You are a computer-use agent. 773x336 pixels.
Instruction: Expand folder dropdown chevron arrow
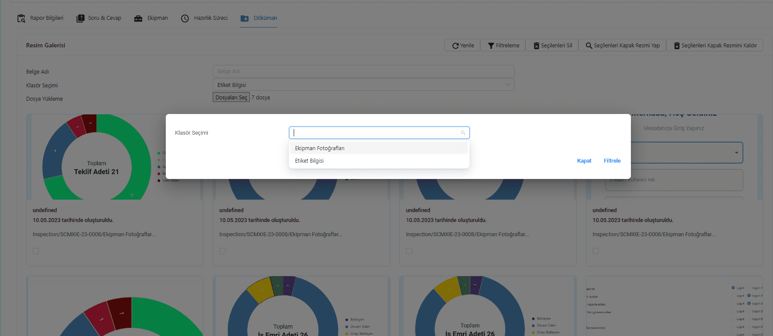click(x=508, y=85)
